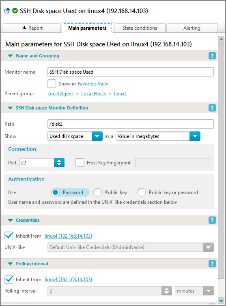Open Favorites View link
226x306 pixels.
(x=93, y=84)
